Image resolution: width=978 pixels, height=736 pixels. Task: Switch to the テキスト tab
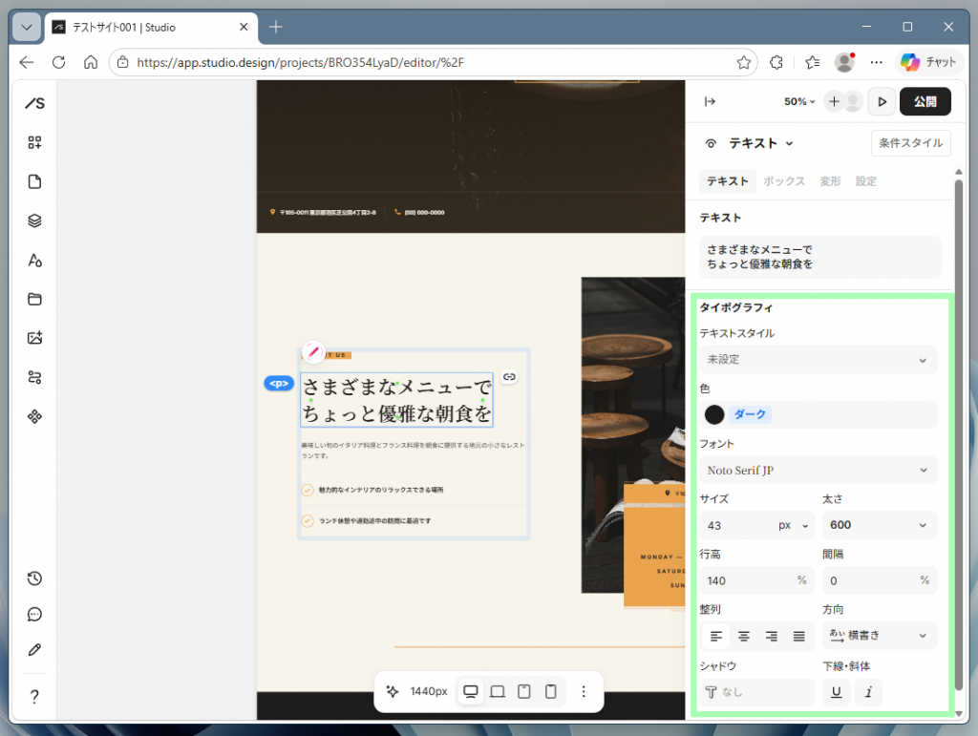[x=727, y=181]
